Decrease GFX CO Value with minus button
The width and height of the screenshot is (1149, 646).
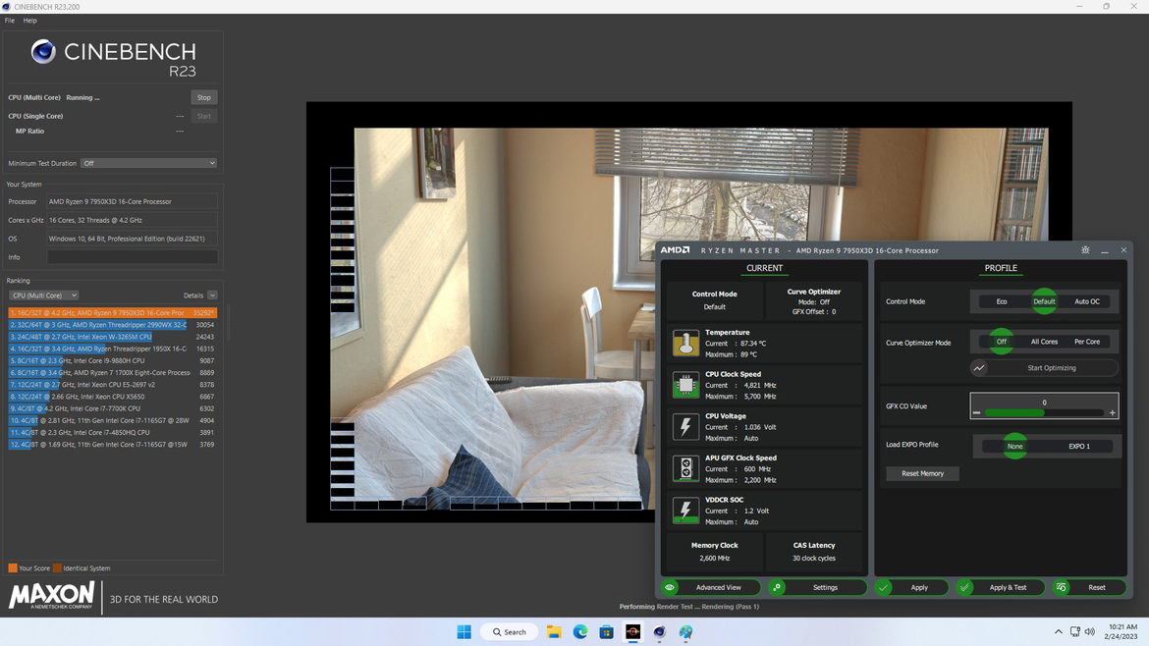pos(976,413)
